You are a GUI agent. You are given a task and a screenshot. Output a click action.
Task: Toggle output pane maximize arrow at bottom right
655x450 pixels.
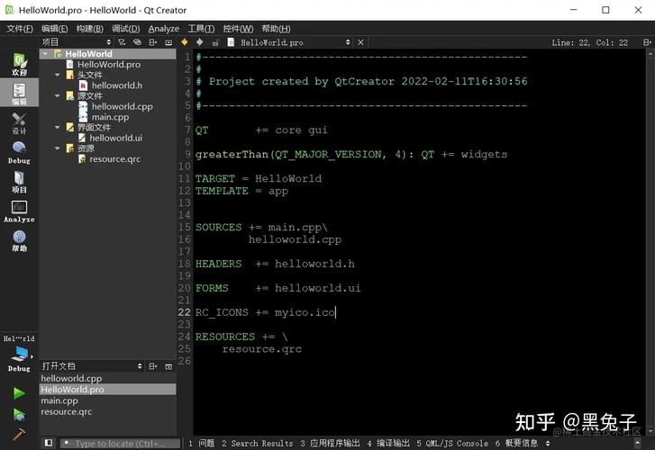click(x=638, y=443)
